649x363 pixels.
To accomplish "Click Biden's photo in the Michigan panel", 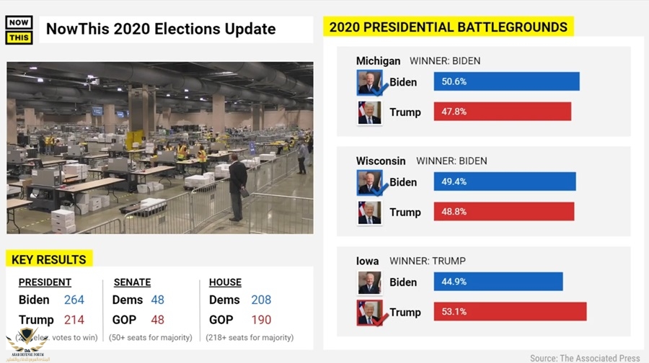I will tap(370, 83).
